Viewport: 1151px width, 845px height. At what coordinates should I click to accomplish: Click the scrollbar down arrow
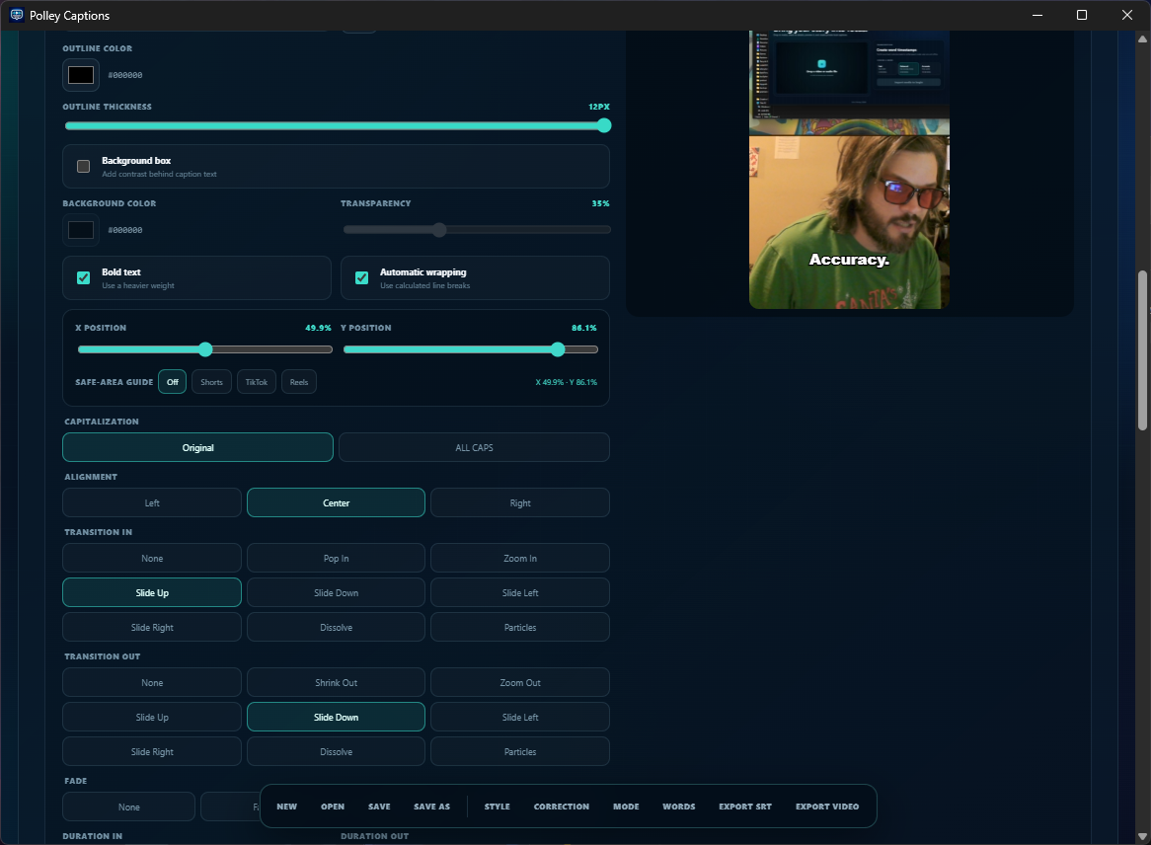[1142, 836]
